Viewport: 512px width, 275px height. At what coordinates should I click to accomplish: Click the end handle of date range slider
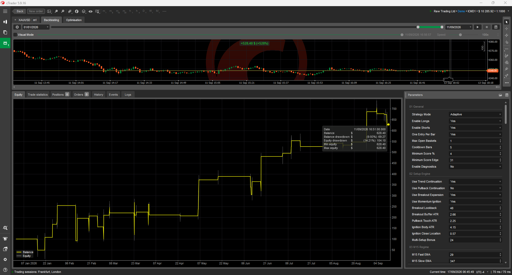(x=442, y=27)
